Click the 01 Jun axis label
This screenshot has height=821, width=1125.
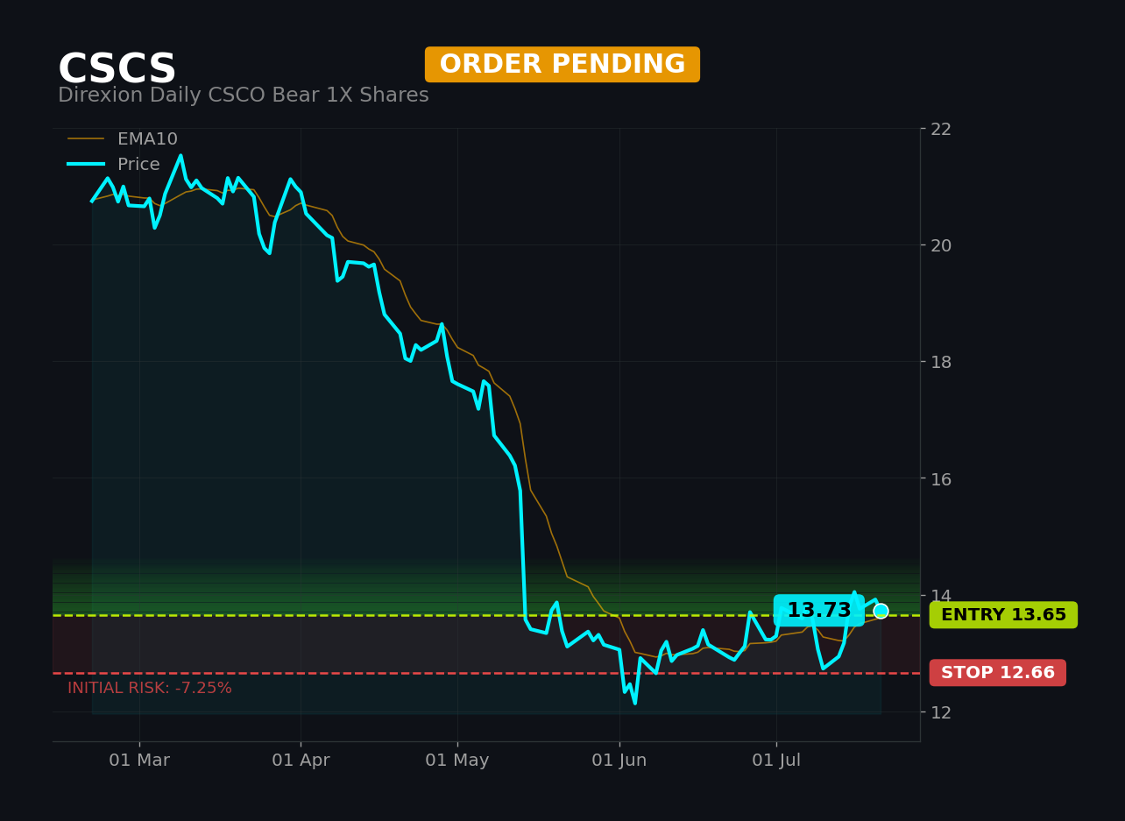coord(619,761)
